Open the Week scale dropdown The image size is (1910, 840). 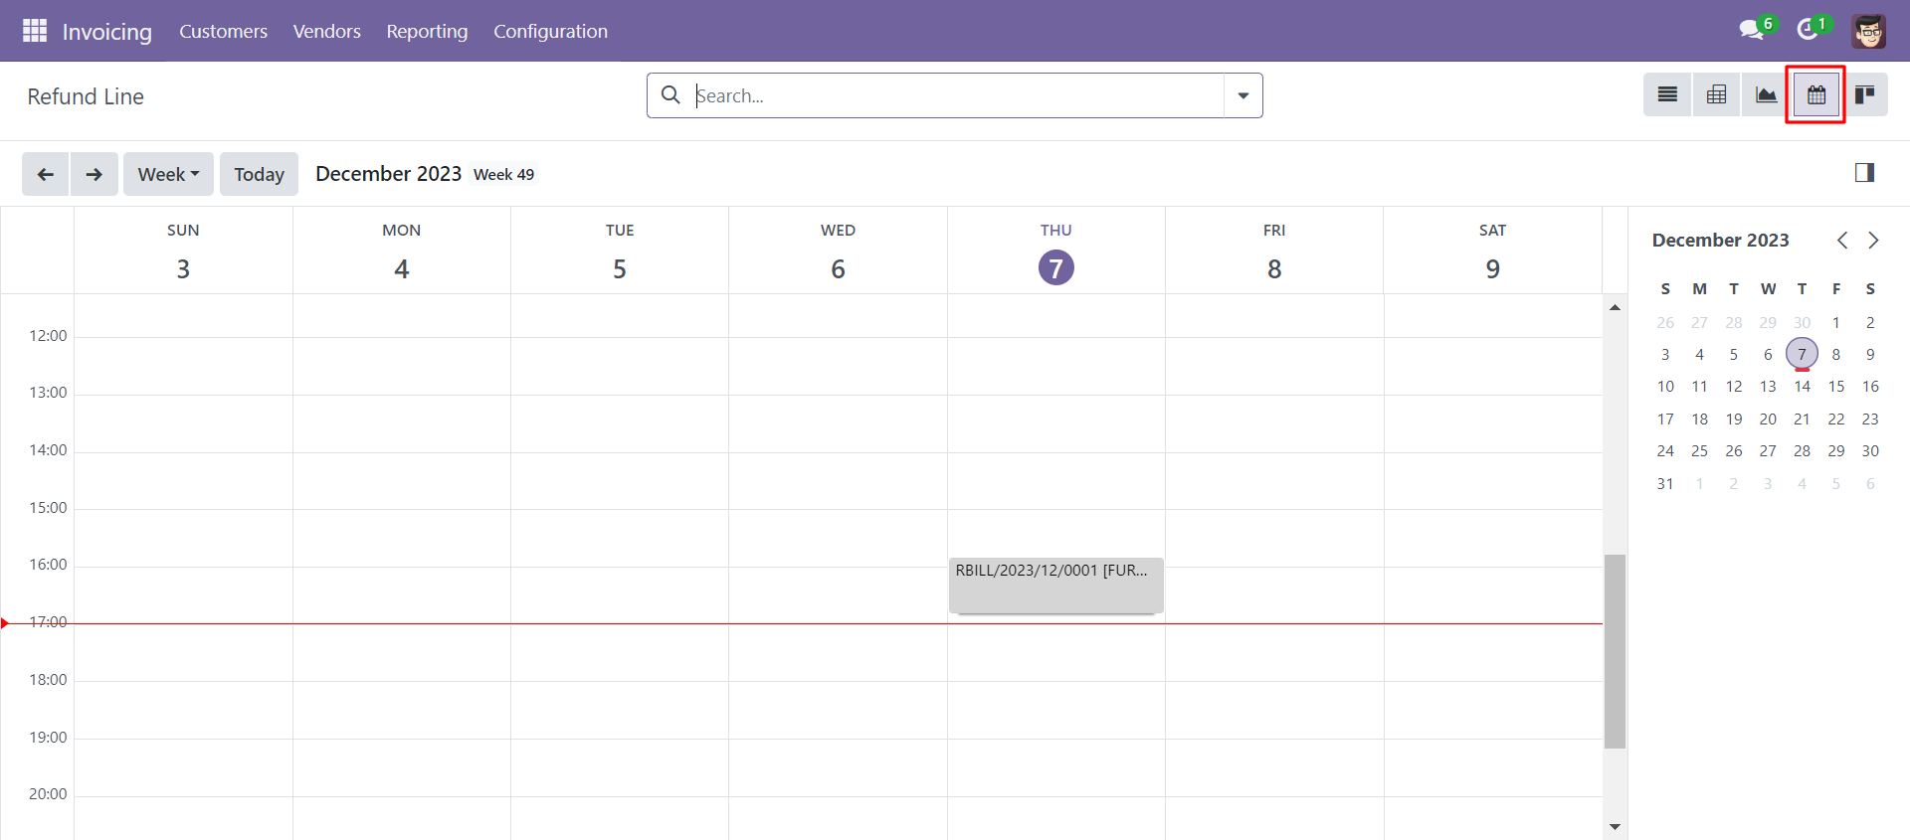[168, 174]
